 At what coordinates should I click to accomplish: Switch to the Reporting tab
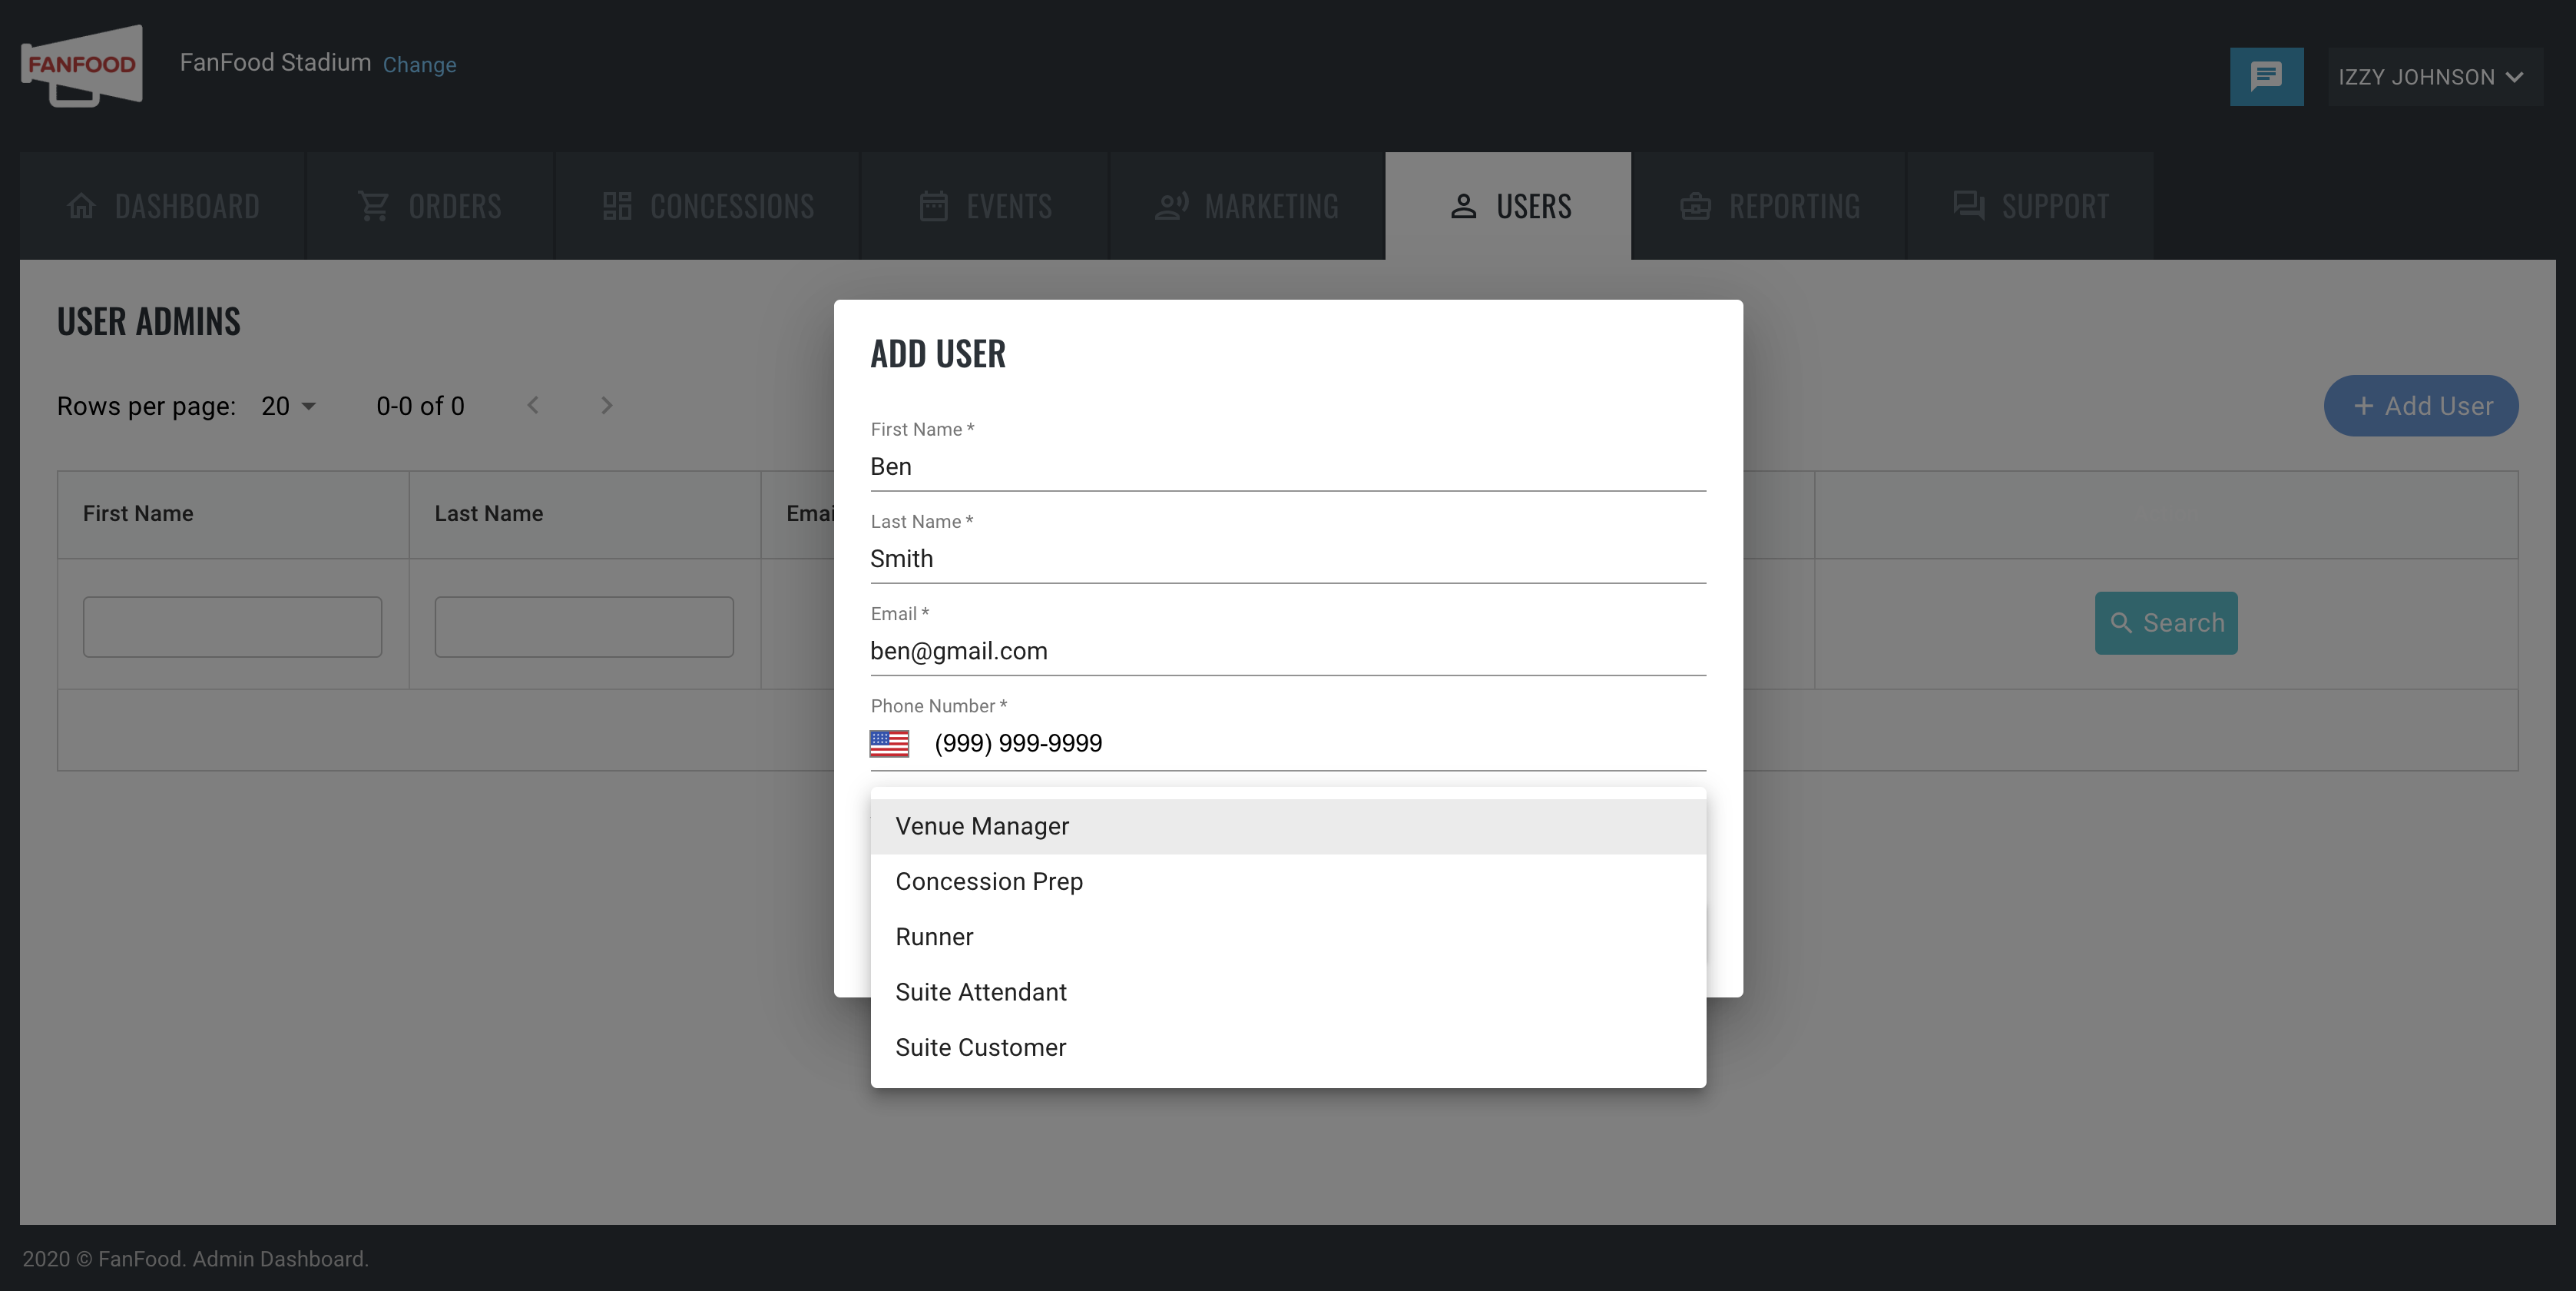point(1769,206)
